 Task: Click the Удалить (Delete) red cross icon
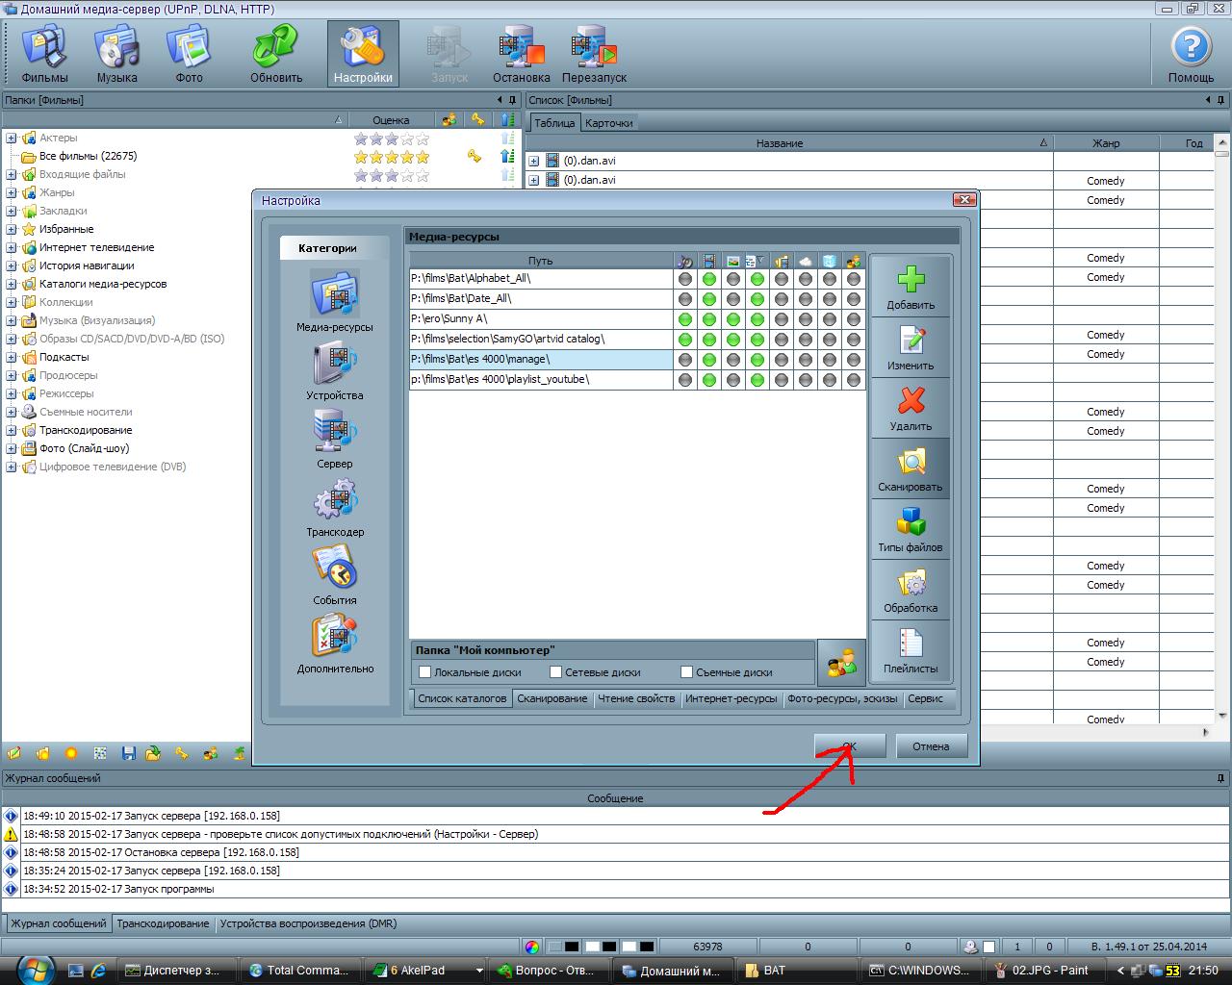[x=911, y=401]
